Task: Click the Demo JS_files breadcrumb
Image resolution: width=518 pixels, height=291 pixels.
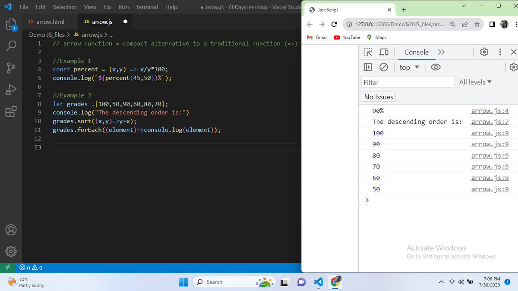Action: (47, 35)
